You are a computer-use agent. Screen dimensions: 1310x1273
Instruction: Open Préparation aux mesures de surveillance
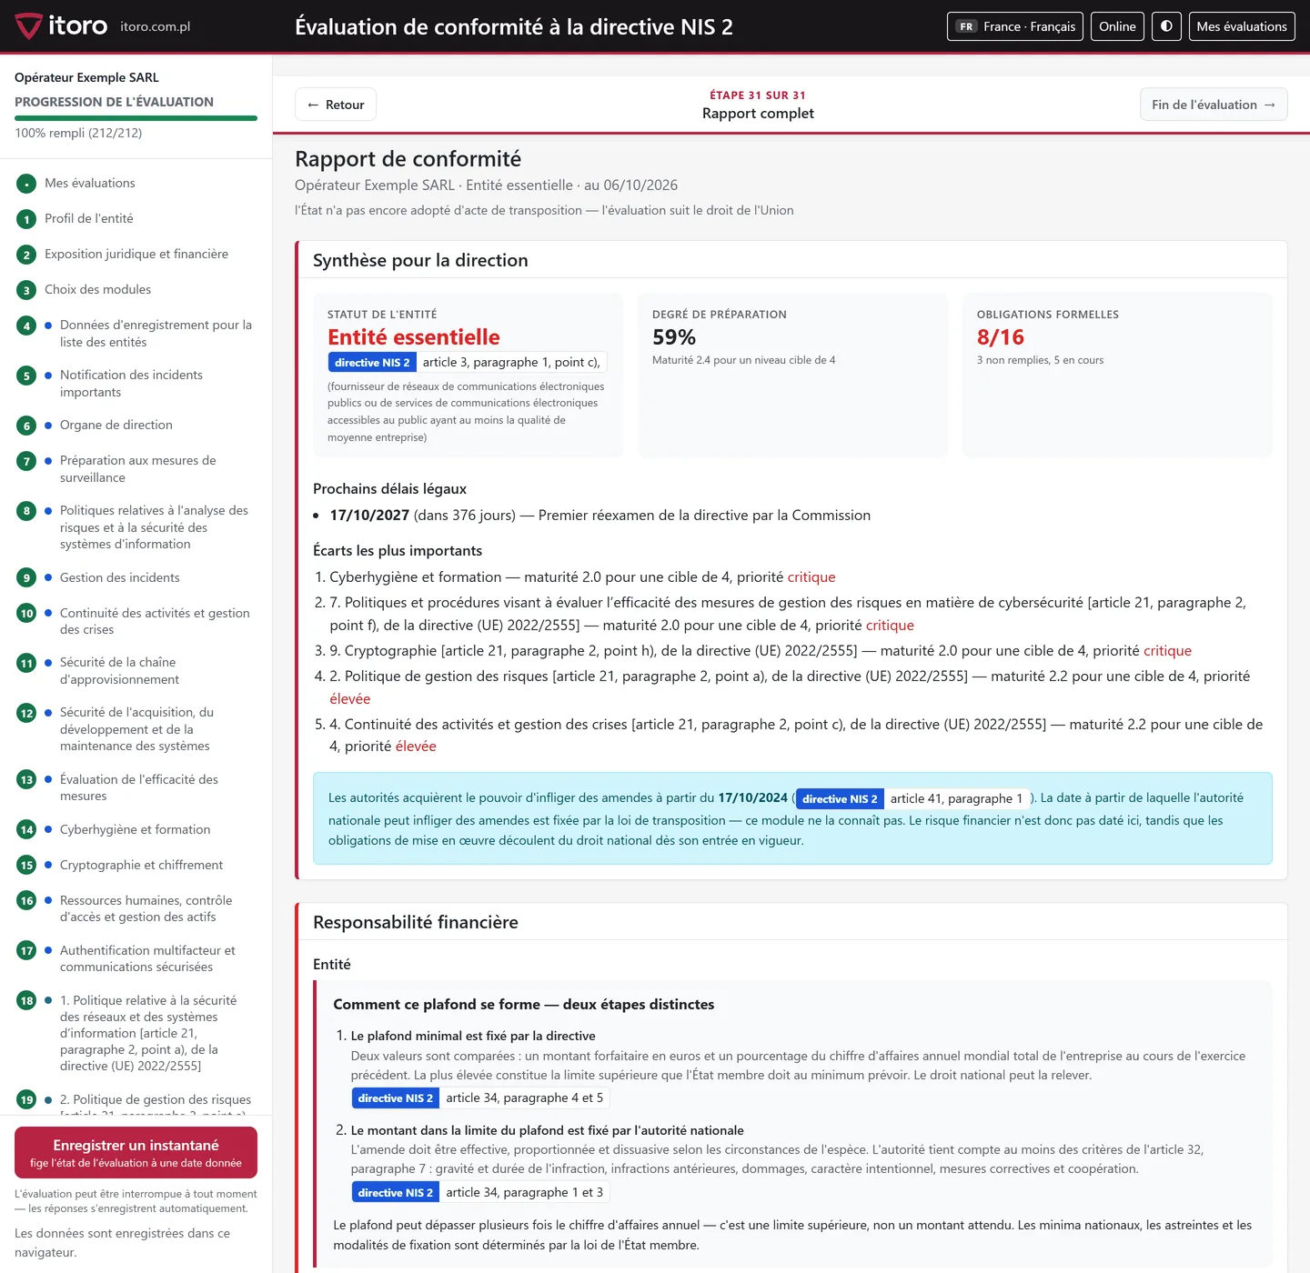point(137,468)
